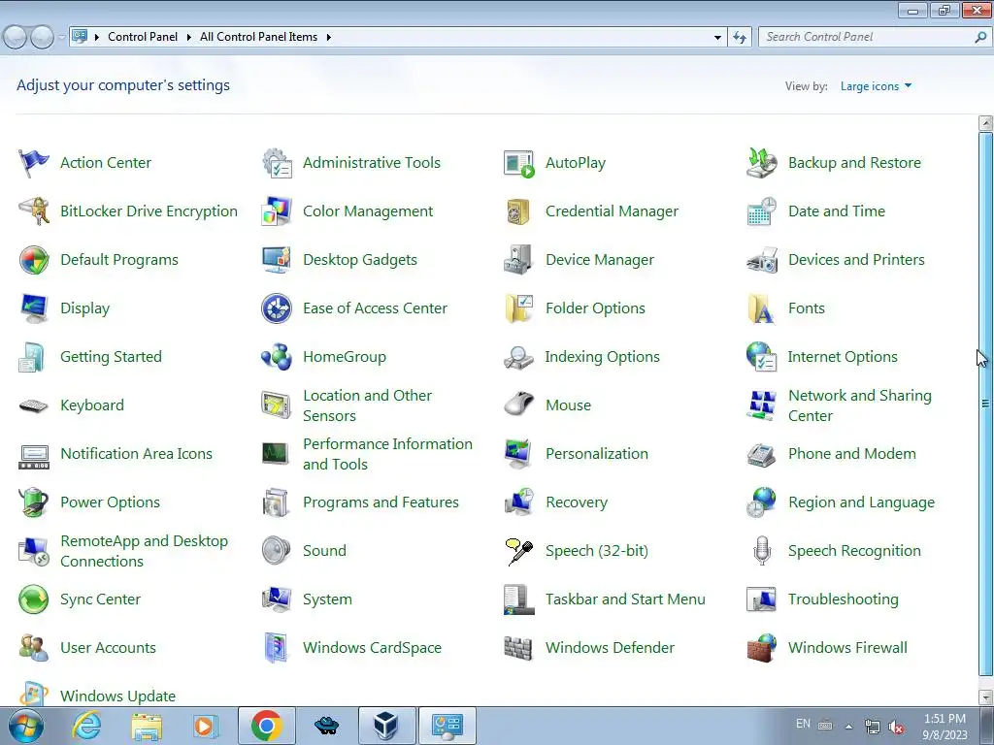Open the User Accounts icon
Screen dimensions: 994x745
(x=34, y=648)
